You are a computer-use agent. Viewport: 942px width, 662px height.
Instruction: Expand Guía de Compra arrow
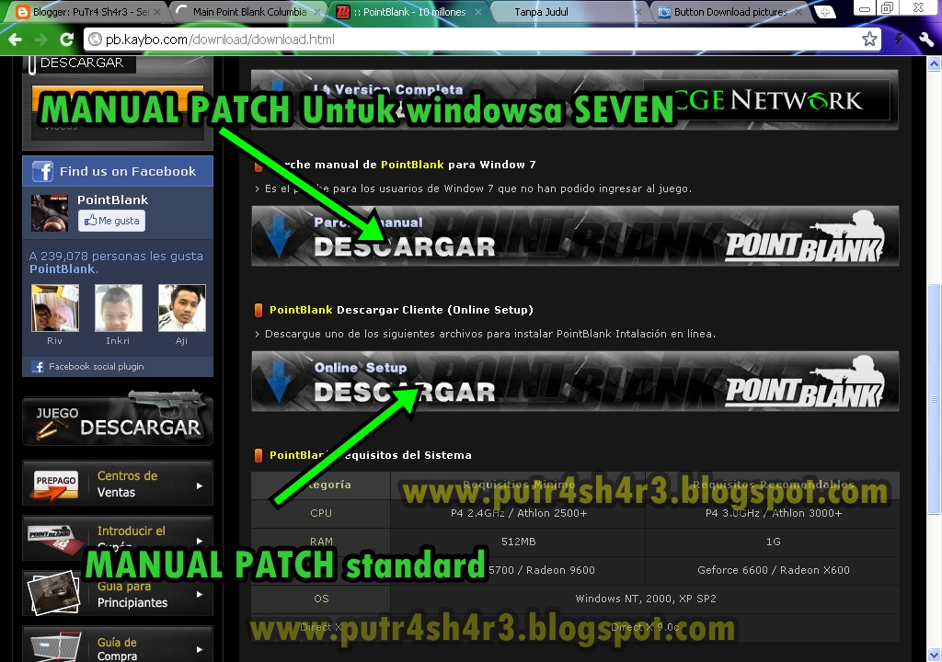200,649
